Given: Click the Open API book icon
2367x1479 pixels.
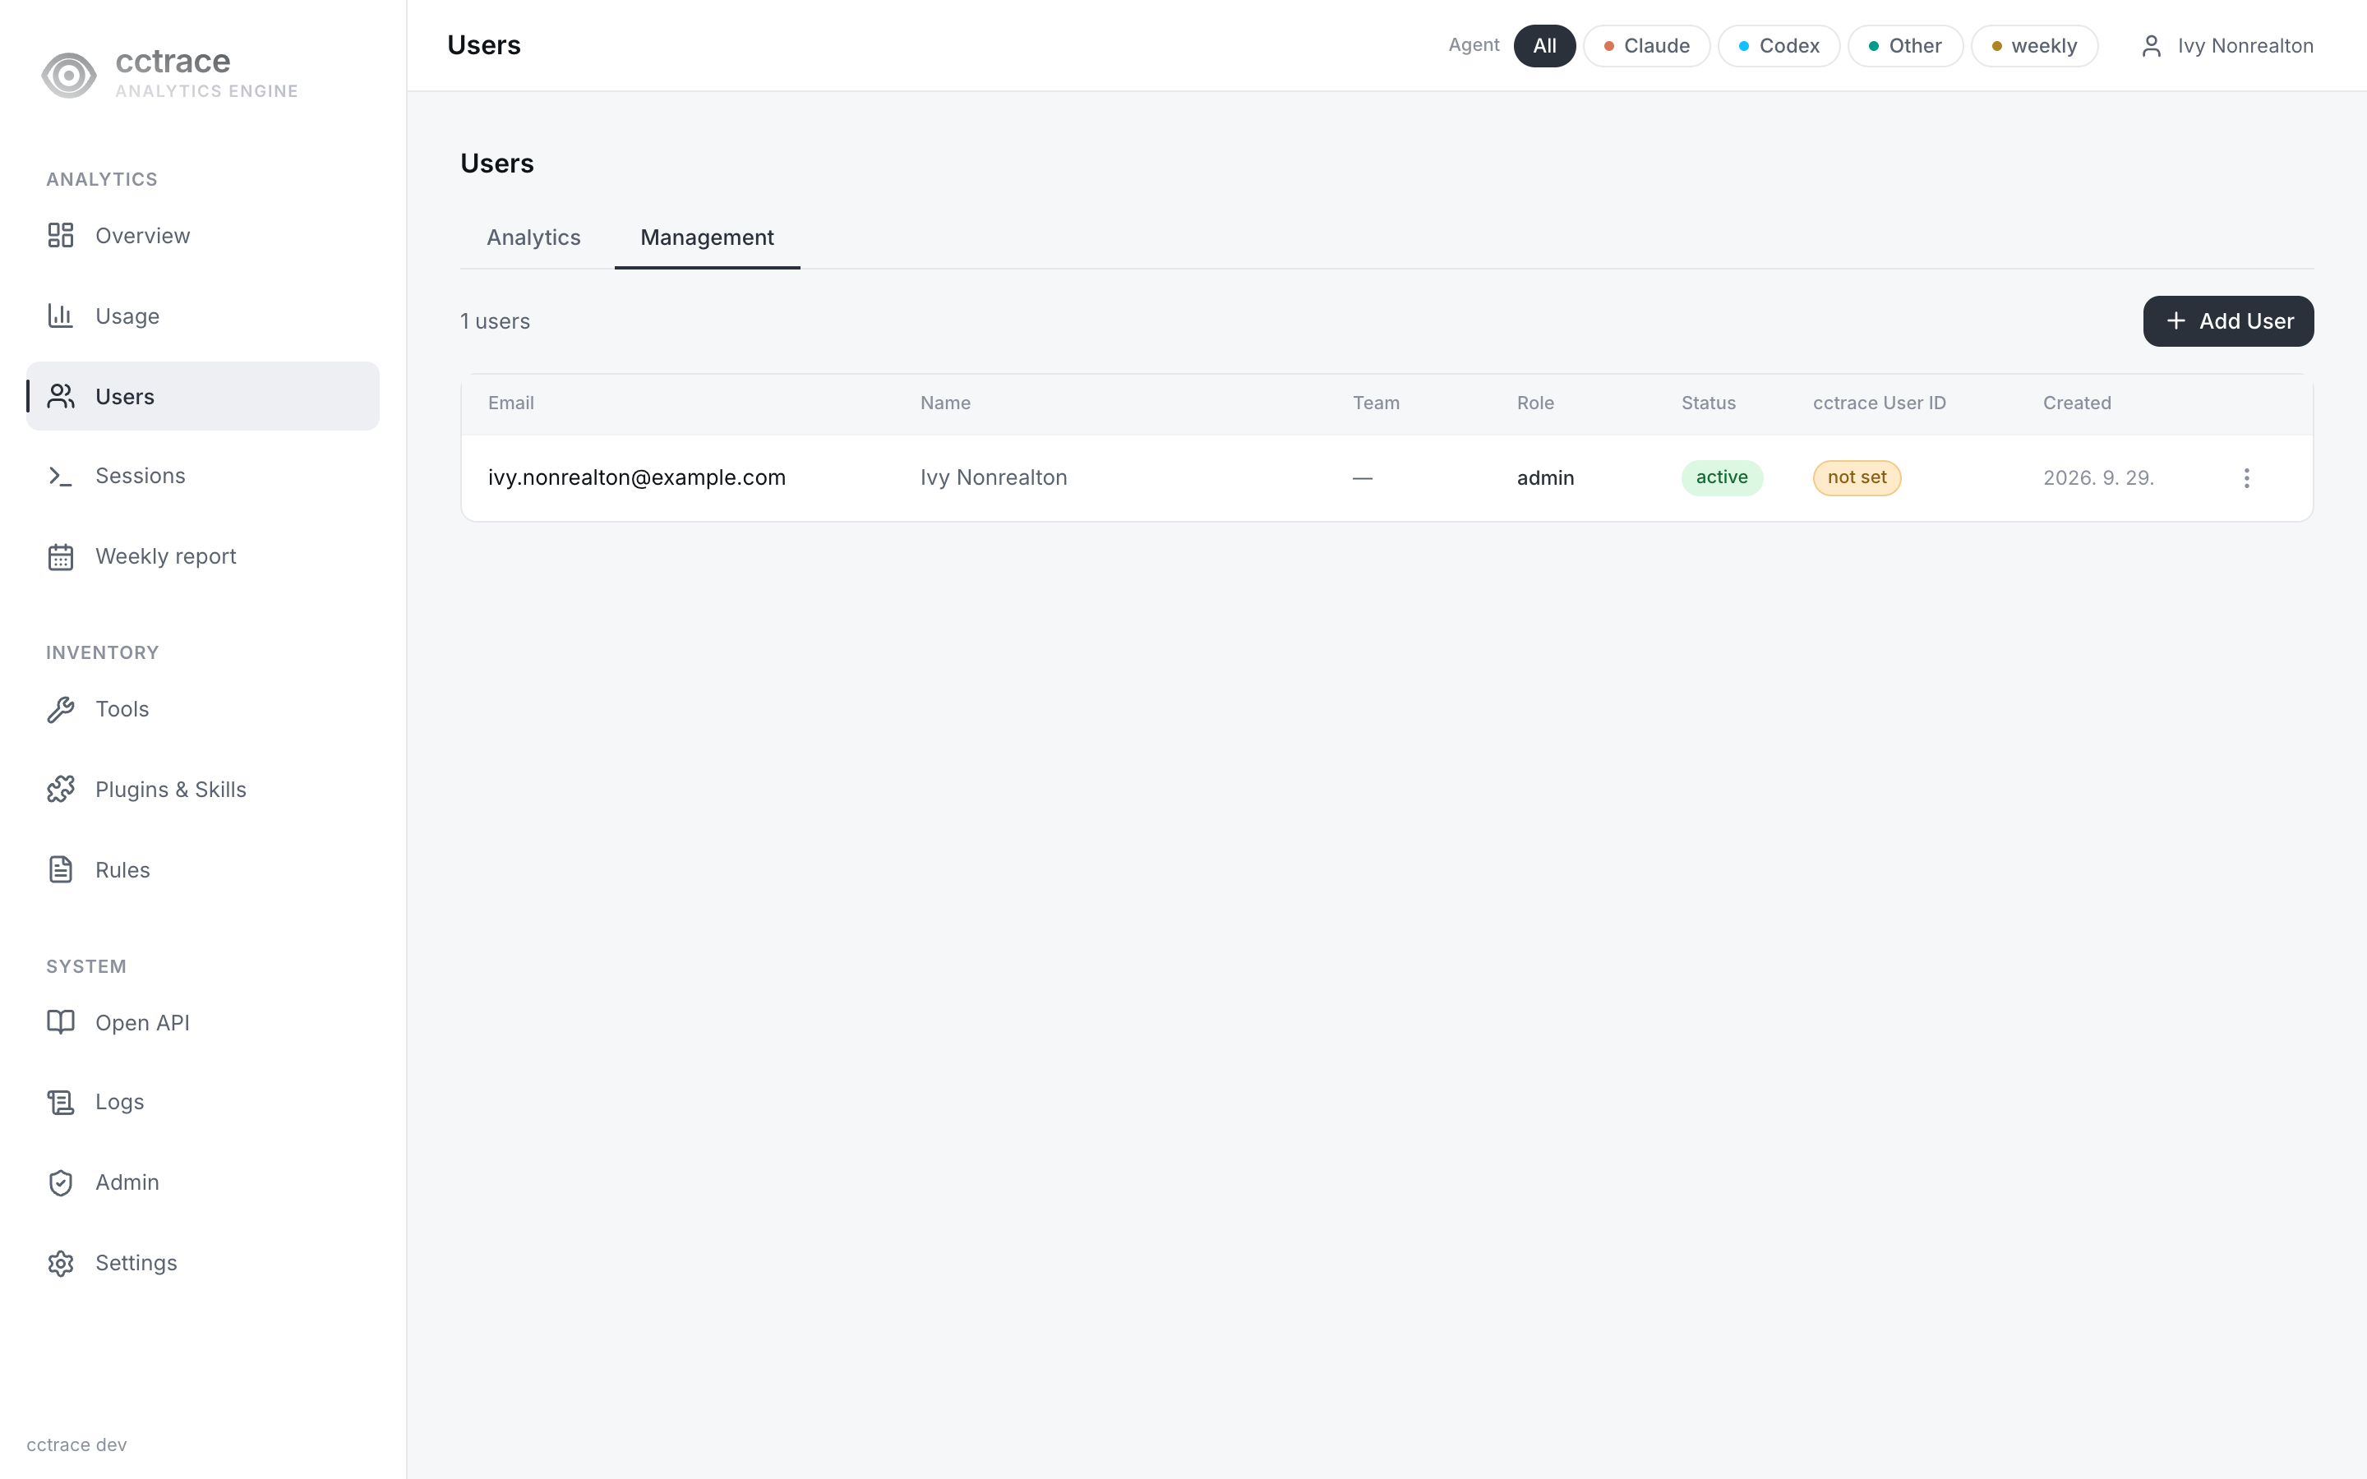Looking at the screenshot, I should (x=61, y=1022).
